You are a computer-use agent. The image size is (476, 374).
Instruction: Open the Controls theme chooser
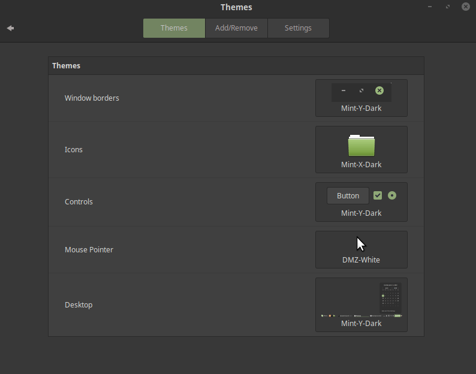point(361,202)
